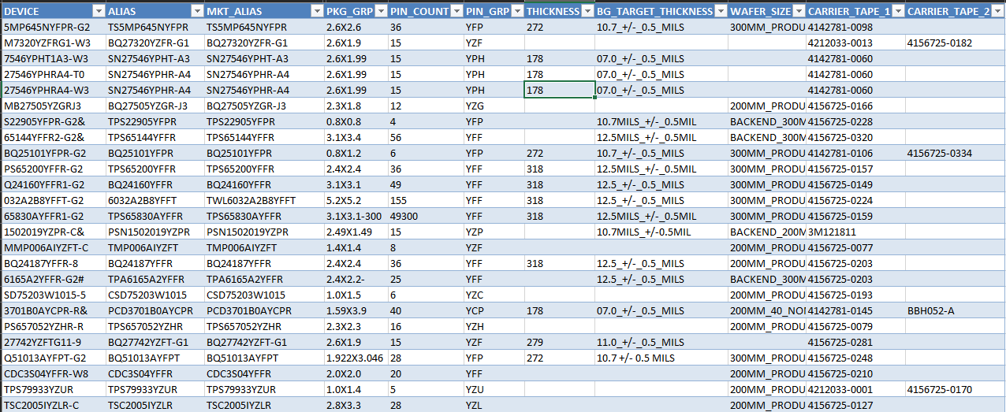Click package group cell 5.2X5.2
Screen dimensions: 1006x412
tap(355, 200)
